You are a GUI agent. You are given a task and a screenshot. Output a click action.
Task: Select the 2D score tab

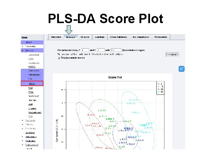click(x=71, y=37)
